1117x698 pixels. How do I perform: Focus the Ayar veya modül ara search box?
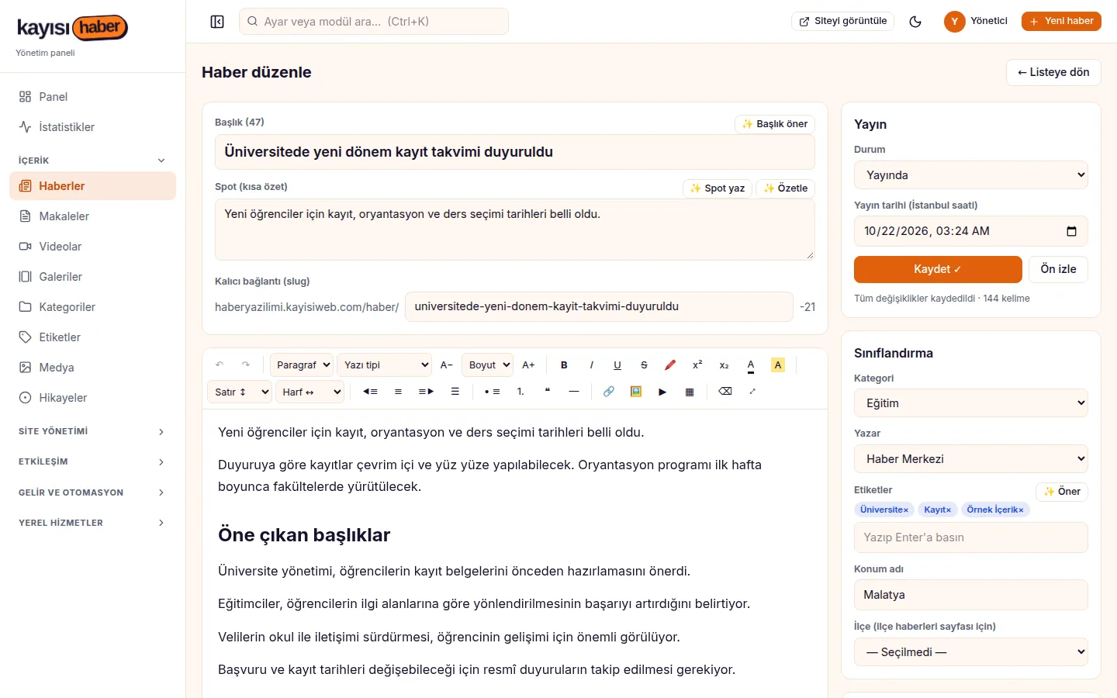coord(374,22)
